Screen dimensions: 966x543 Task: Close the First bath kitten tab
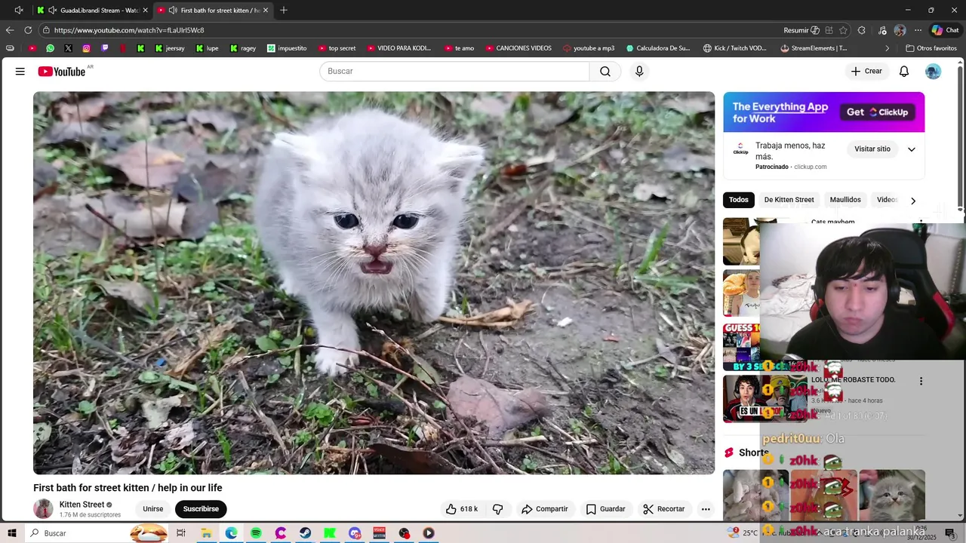pos(266,11)
